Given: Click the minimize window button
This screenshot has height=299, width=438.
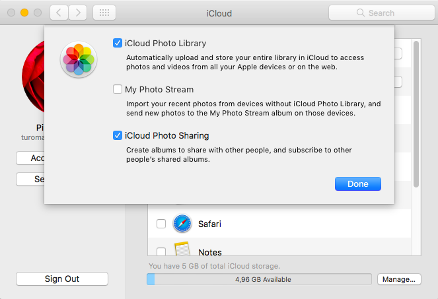Looking at the screenshot, I should [24, 13].
